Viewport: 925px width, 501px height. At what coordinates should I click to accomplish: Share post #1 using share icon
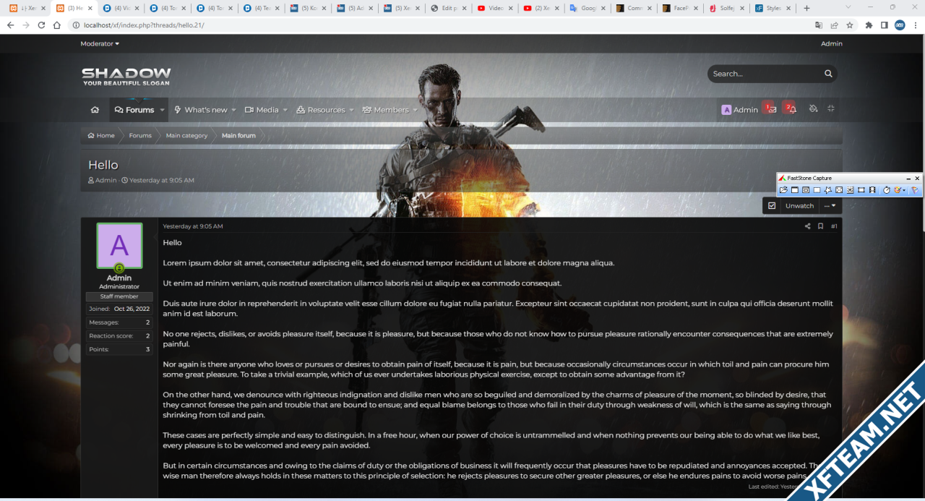[x=807, y=226]
